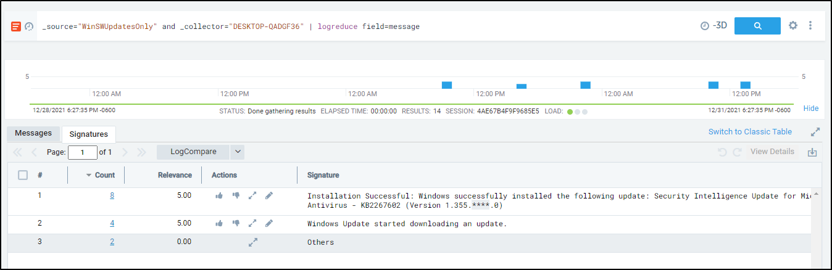This screenshot has height=270, width=832.
Task: Open search history clock icon
Action: (x=29, y=27)
